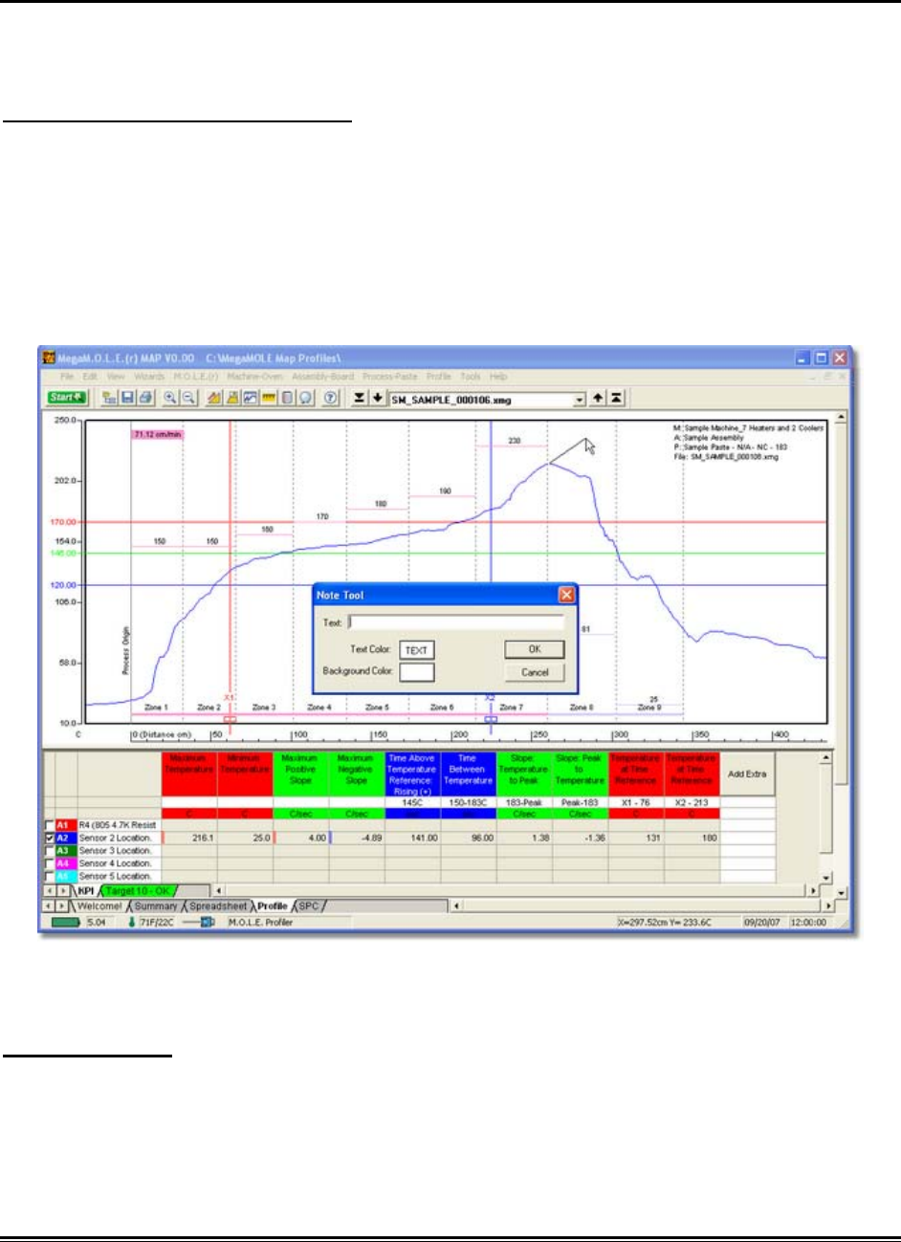Click the Time Above Temperature Reference column header
This screenshot has width=901, height=1242.
[x=411, y=774]
